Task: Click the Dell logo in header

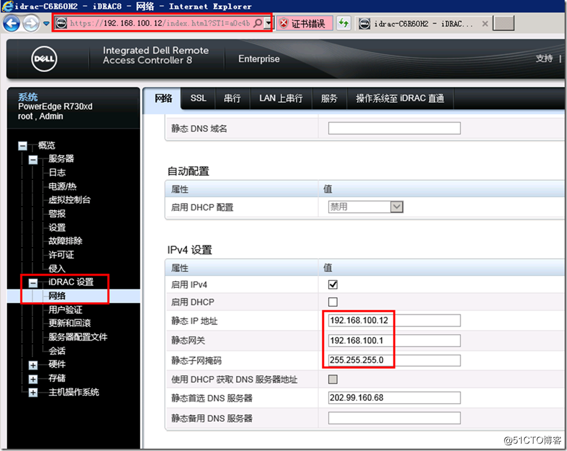Action: pyautogui.click(x=44, y=60)
